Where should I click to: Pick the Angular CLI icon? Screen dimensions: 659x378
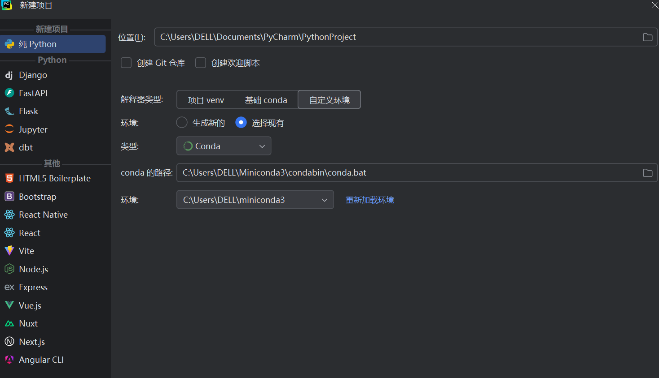point(9,359)
